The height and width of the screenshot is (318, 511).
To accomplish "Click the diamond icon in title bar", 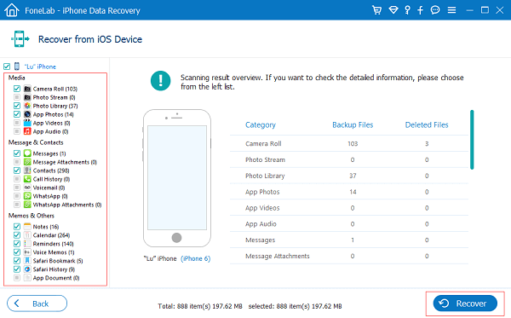I will point(393,10).
